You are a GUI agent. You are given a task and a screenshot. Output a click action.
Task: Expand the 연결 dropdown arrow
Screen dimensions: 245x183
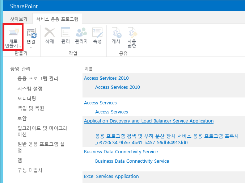[31, 47]
